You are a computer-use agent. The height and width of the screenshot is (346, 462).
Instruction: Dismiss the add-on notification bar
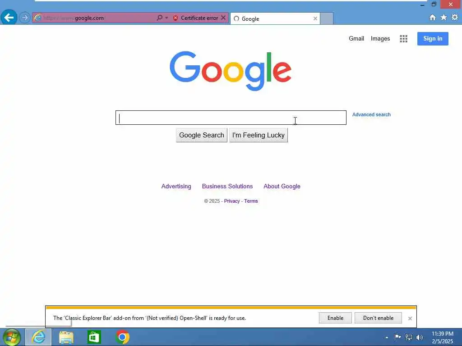[x=410, y=319]
